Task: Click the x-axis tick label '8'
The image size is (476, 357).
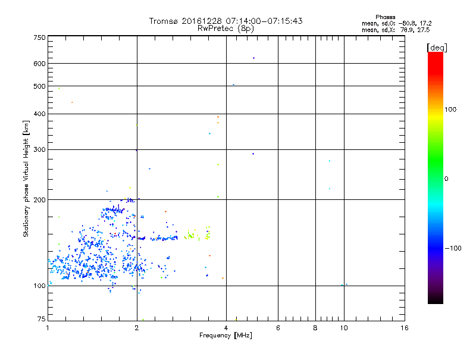Action: (x=315, y=328)
